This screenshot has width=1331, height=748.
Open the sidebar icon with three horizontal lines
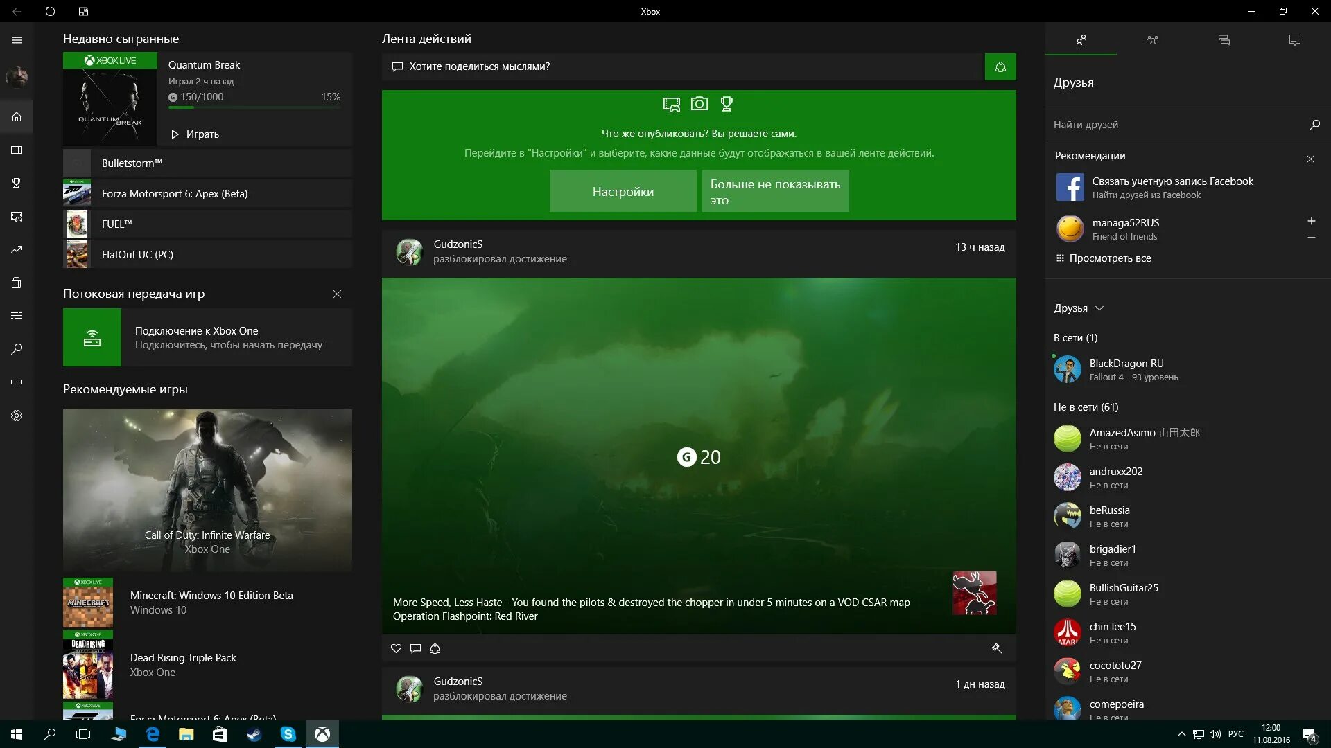(17, 316)
